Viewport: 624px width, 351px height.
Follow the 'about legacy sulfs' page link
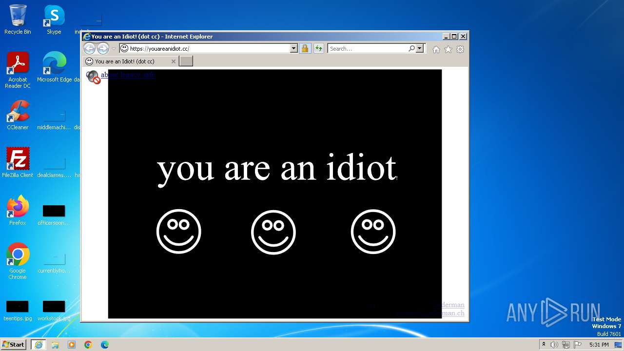point(128,75)
